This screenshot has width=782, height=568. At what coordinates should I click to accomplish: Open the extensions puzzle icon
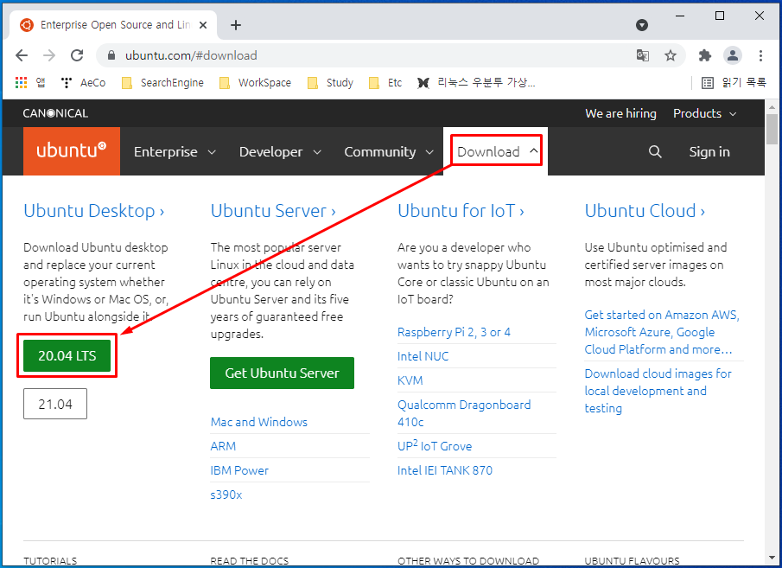tap(705, 55)
